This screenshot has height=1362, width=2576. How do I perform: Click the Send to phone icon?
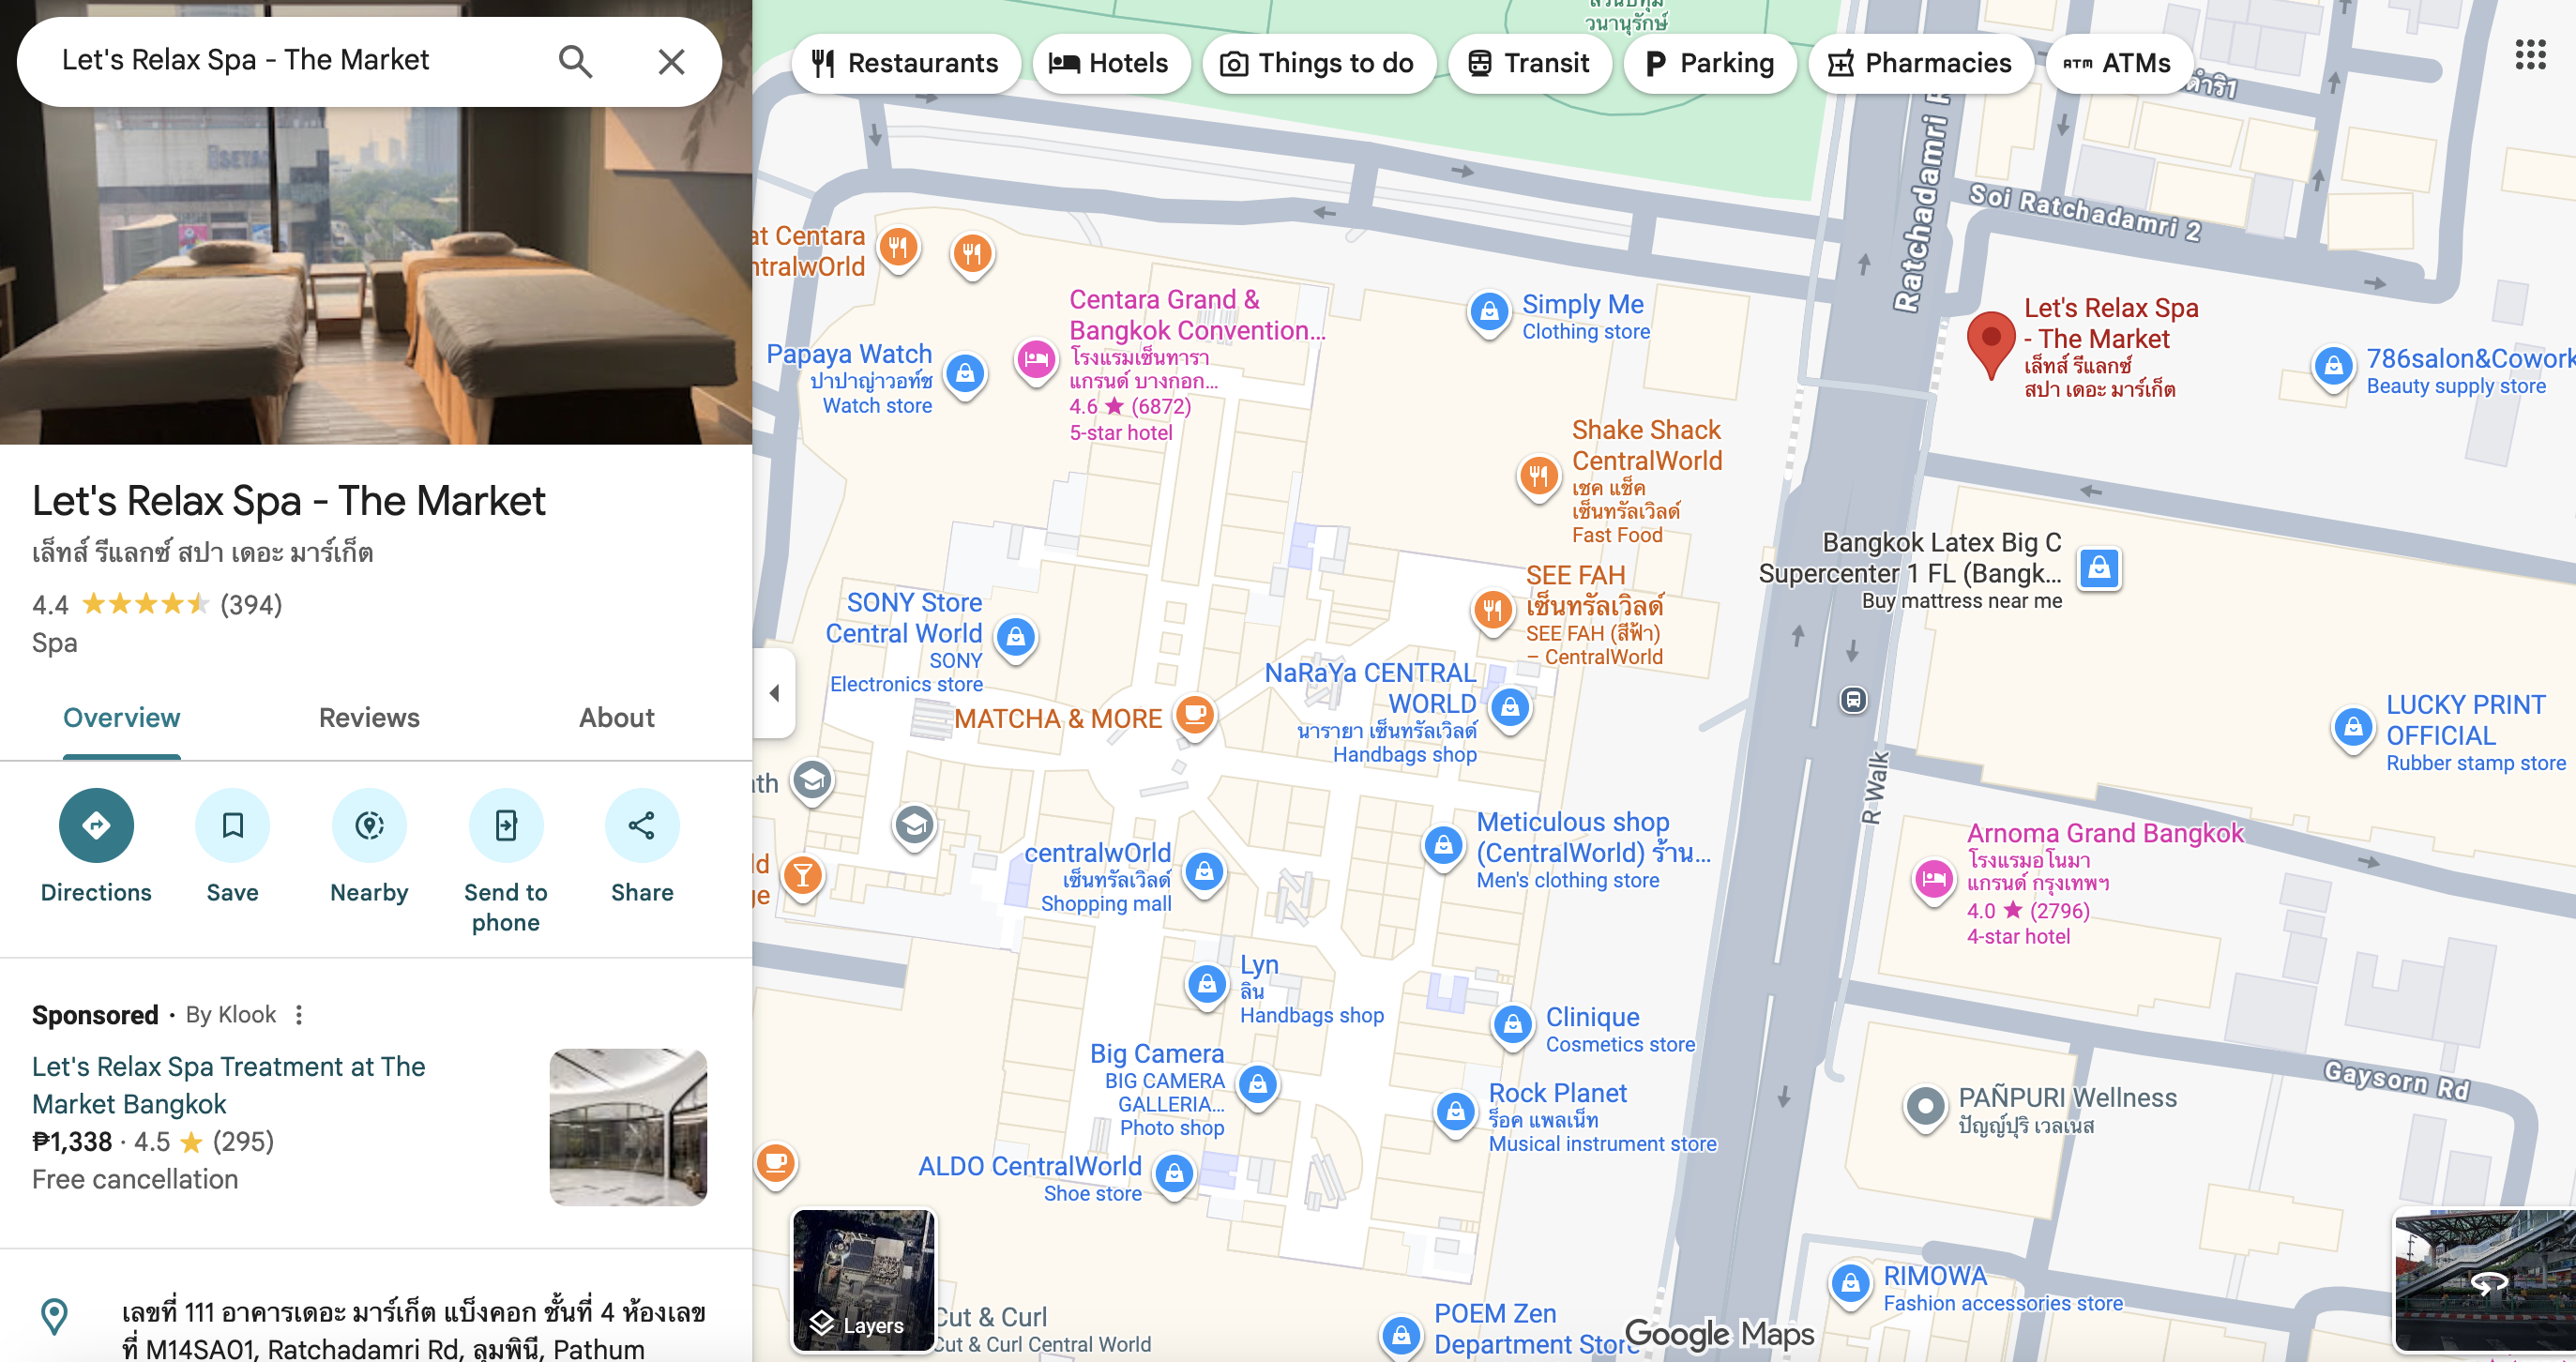505,825
